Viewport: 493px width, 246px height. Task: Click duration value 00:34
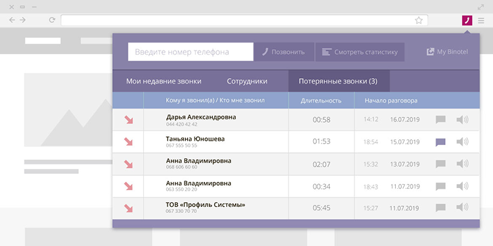(321, 187)
